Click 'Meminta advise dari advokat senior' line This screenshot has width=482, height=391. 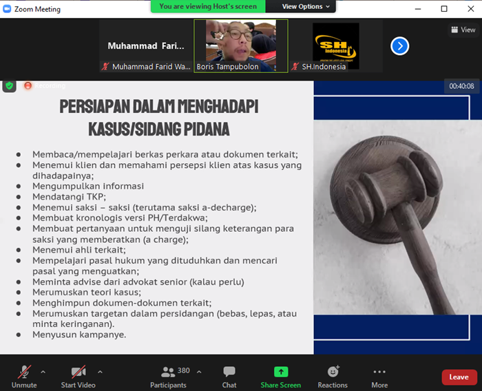coord(138,282)
